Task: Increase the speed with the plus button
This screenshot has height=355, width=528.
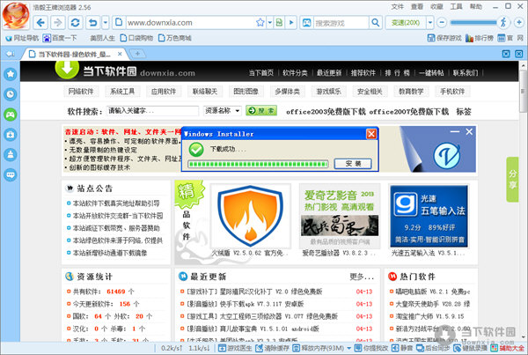Action: 519,23
